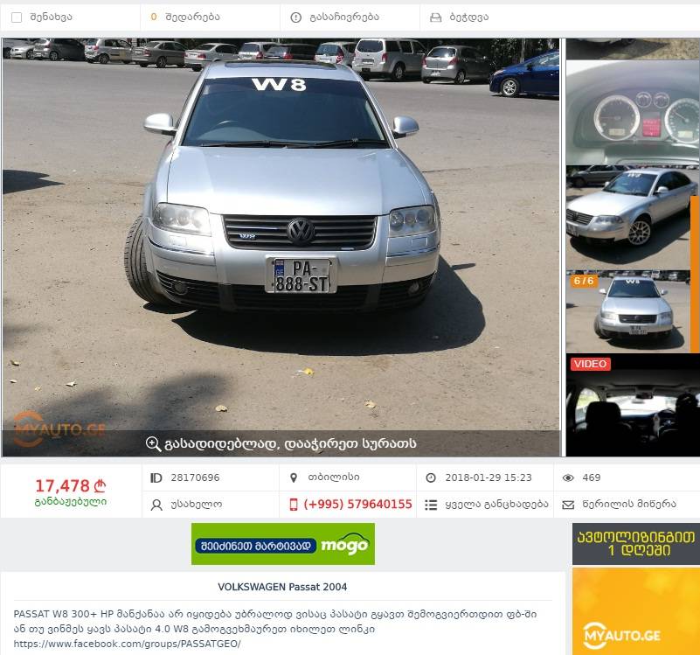Click the listing ID icon

[x=156, y=478]
